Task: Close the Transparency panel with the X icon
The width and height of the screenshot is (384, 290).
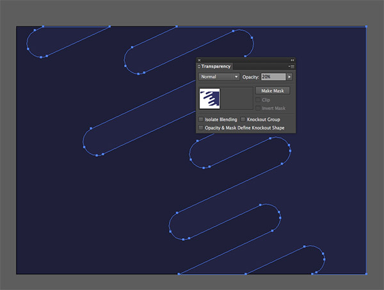Action: tap(199, 60)
